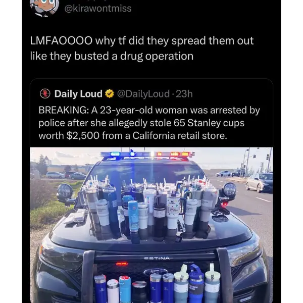Select the LMFAOOOO tweet text
The height and width of the screenshot is (303, 303).
click(x=141, y=48)
